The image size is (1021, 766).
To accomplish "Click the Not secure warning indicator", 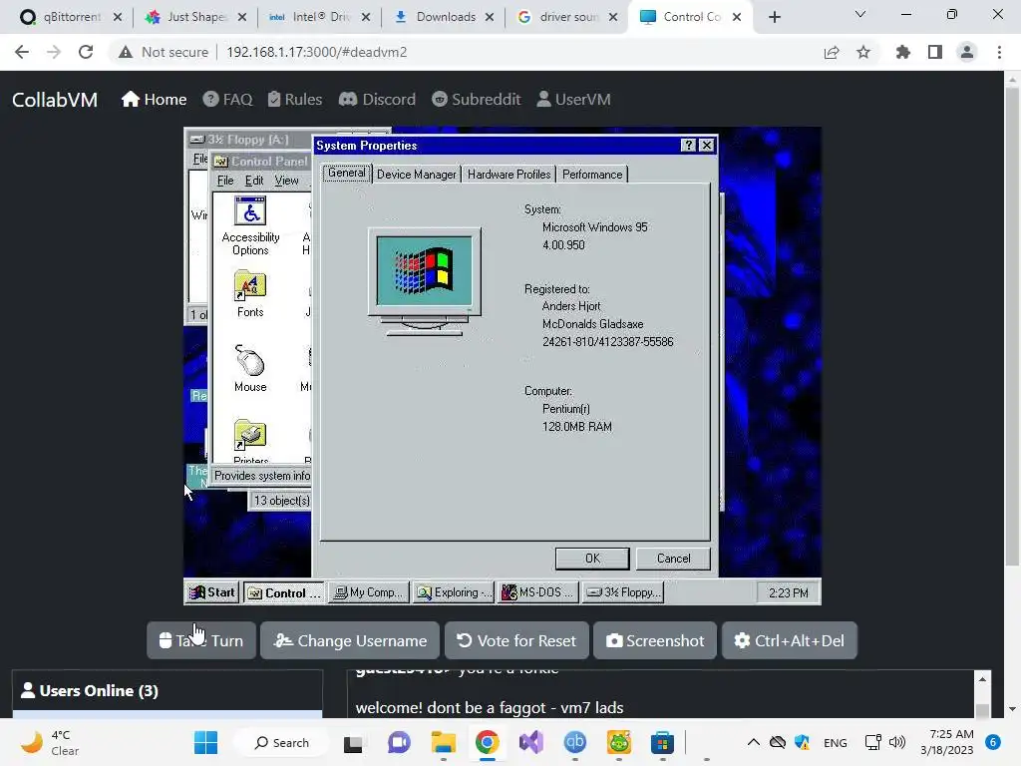I will coord(164,52).
